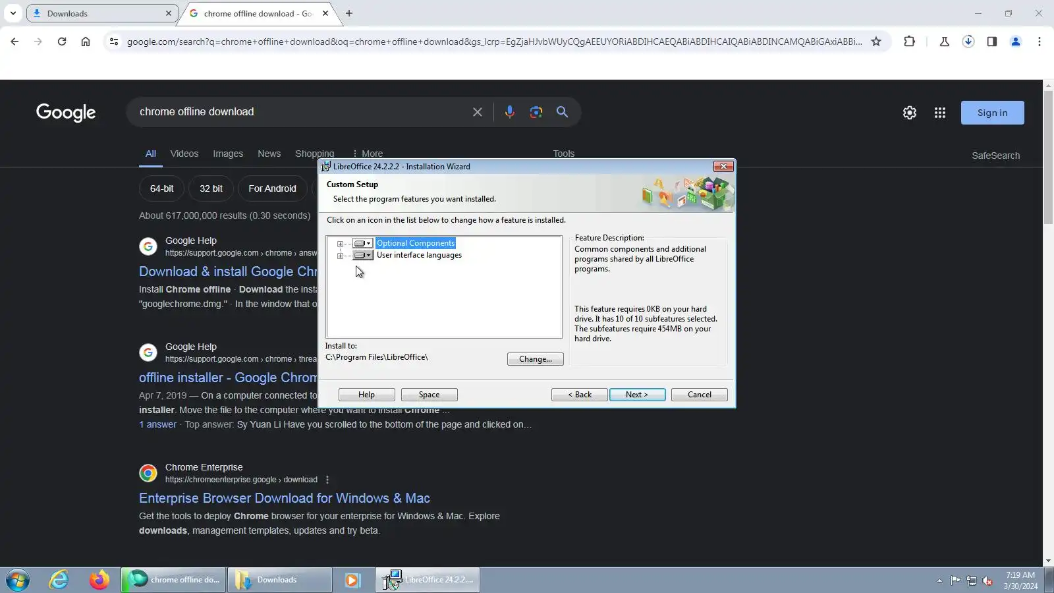
Task: Expand the Optional Components tree node
Action: click(340, 244)
